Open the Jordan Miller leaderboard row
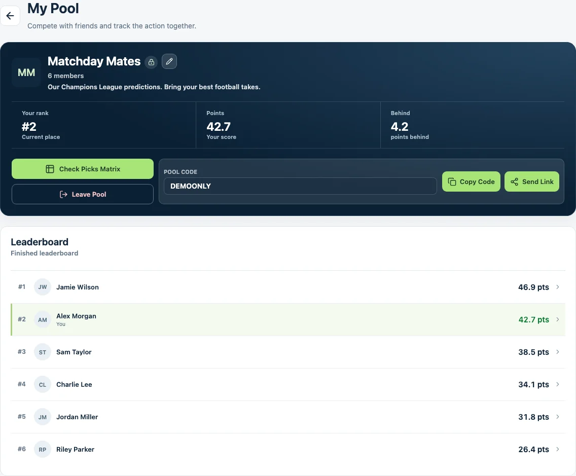The height and width of the screenshot is (476, 576). click(288, 417)
